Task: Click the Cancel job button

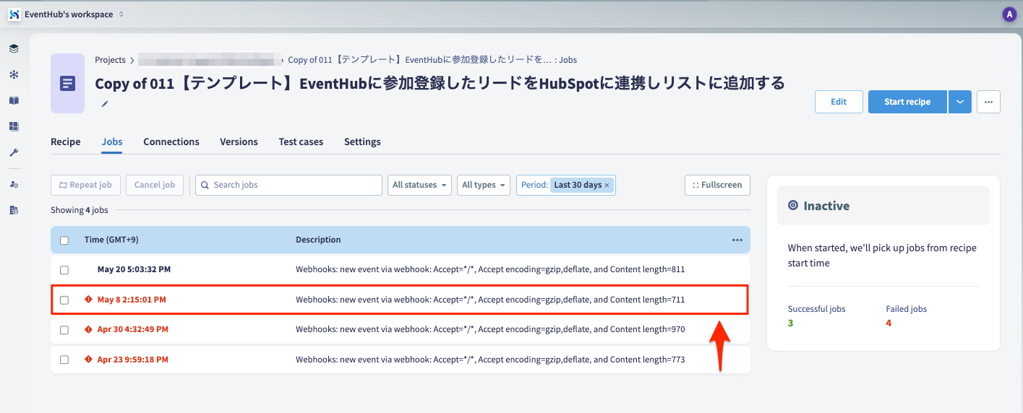Action: click(155, 185)
